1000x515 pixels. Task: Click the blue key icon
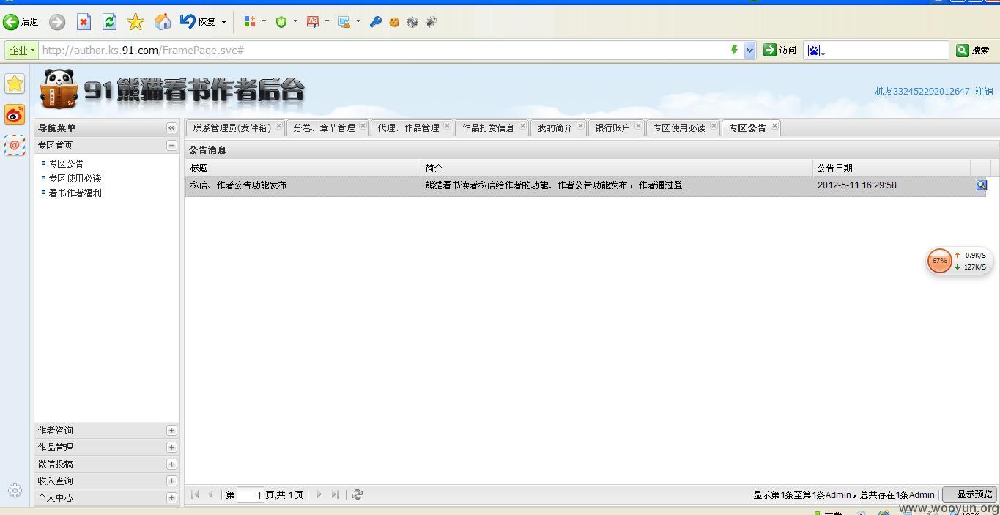coord(376,22)
